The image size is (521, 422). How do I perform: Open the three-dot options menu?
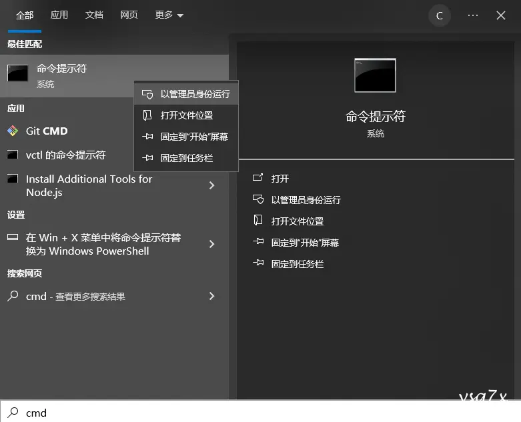472,15
